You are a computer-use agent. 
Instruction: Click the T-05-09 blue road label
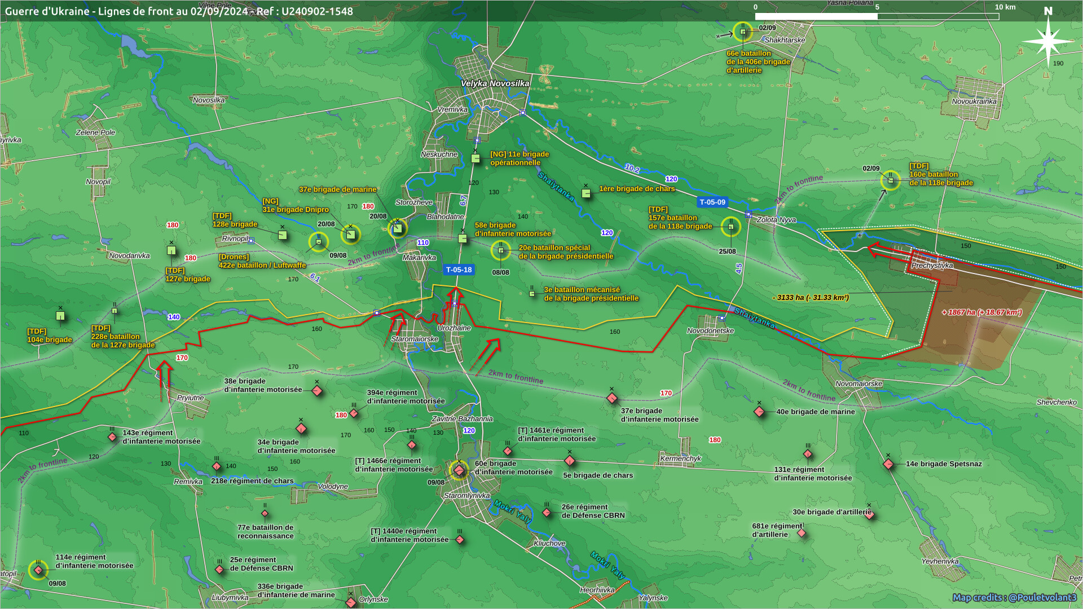coord(712,202)
